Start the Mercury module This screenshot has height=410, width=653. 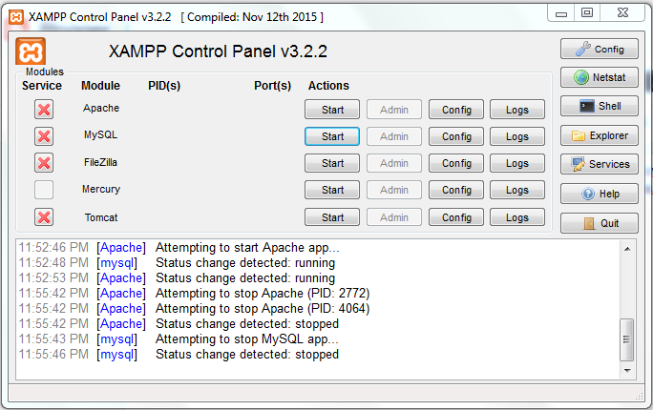pos(332,190)
